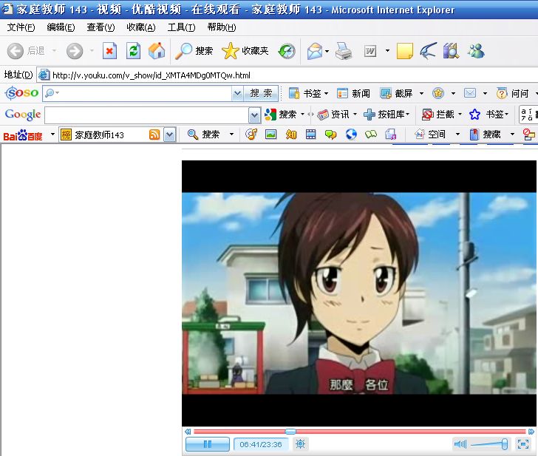Image resolution: width=538 pixels, height=456 pixels.
Task: Open the Soso 书签 dropdown arrow
Action: [x=327, y=93]
